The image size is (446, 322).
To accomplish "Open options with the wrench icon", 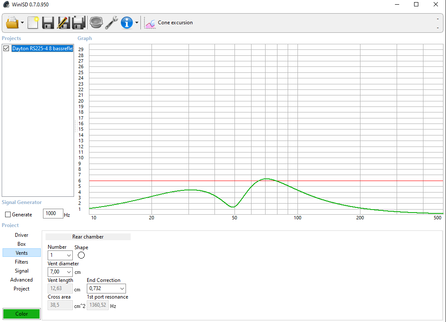I will click(x=111, y=23).
